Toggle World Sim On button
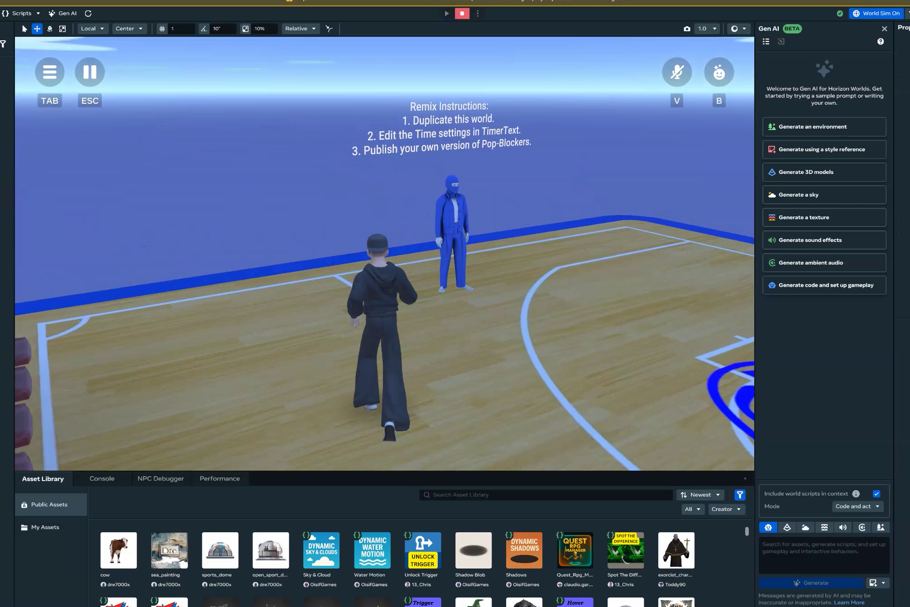Viewport: 910px width, 607px height. pyautogui.click(x=876, y=13)
